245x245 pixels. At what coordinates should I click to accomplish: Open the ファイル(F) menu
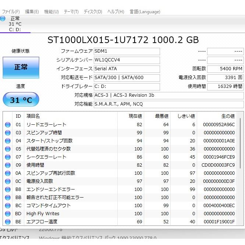coord(11,12)
